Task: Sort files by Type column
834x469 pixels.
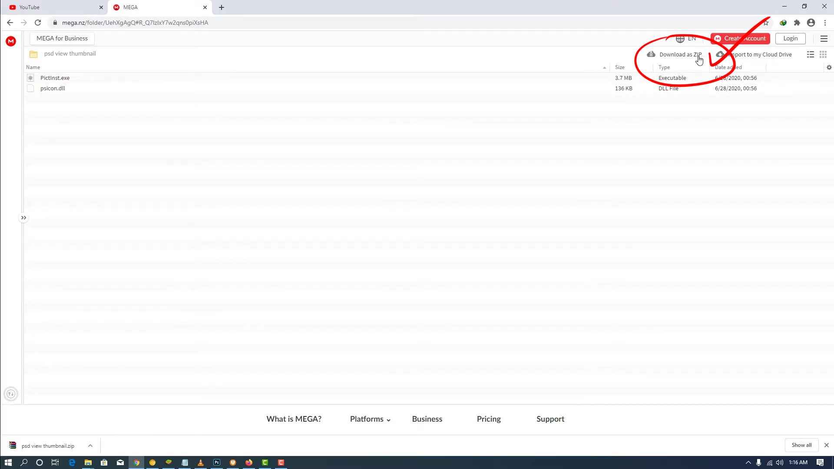Action: pos(664,67)
